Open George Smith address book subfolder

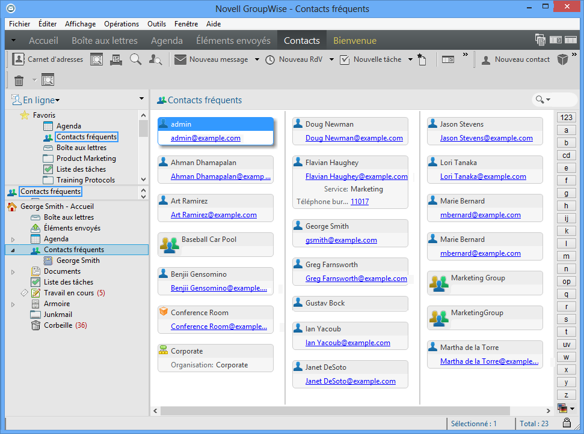78,261
